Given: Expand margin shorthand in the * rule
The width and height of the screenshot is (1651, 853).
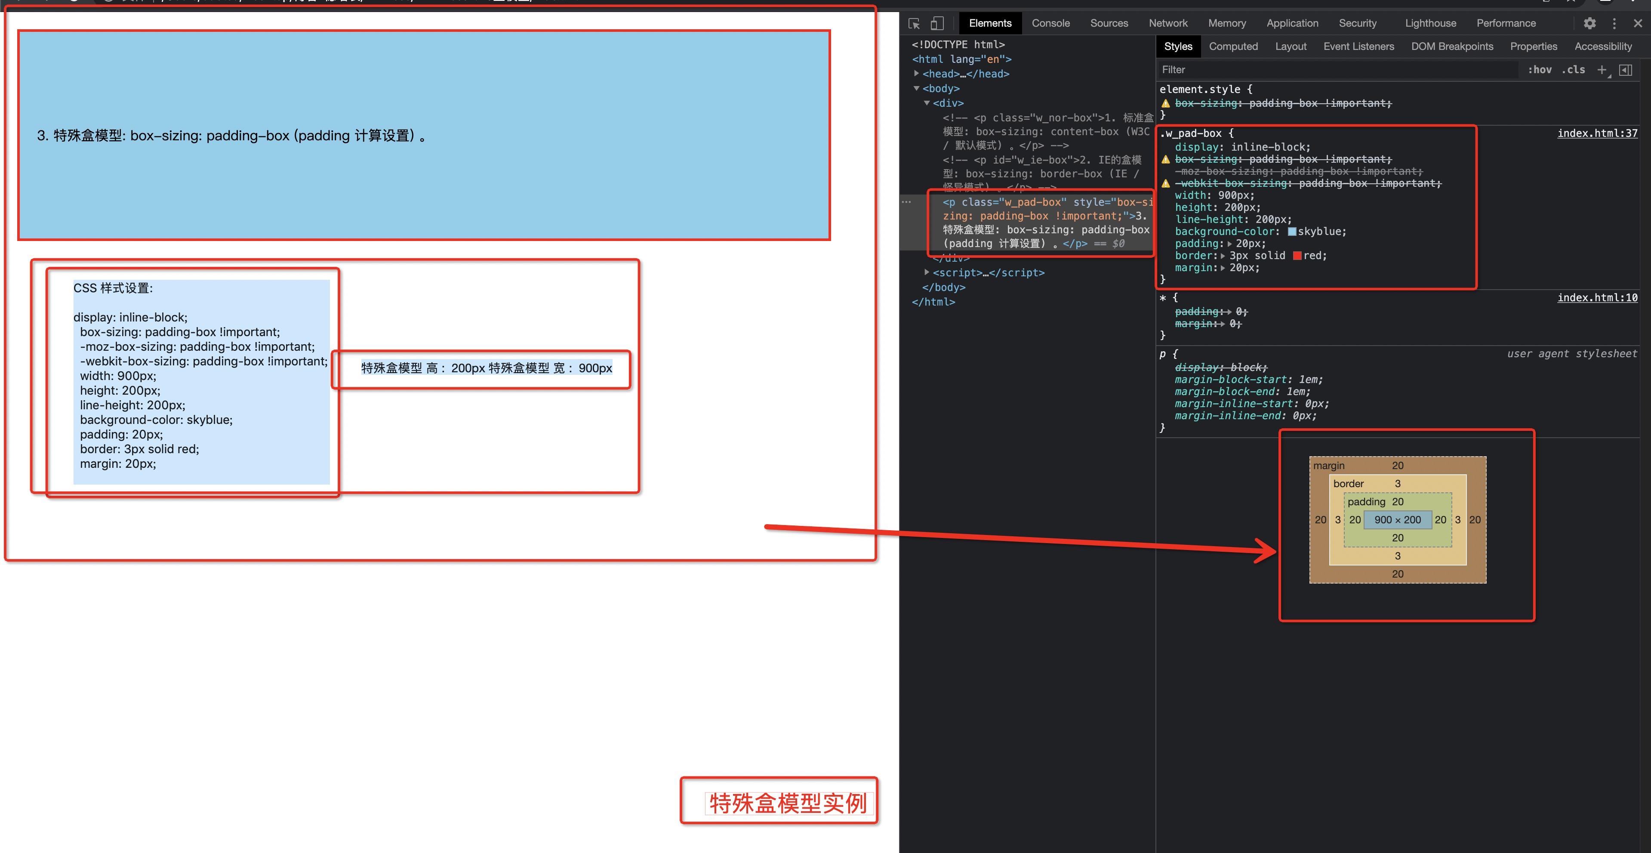Looking at the screenshot, I should point(1223,324).
